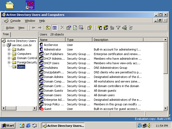Screen dimensions: 172x129
Task: Click the 11:54 PM tray clock
Action: (162, 126)
